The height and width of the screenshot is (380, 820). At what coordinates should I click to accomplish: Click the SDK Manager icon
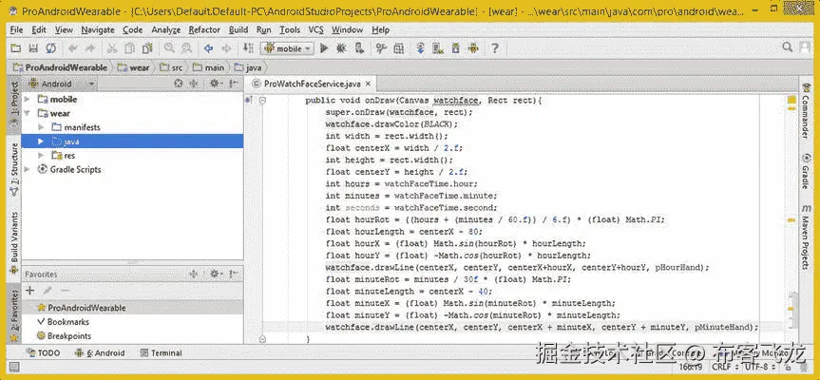click(x=455, y=48)
